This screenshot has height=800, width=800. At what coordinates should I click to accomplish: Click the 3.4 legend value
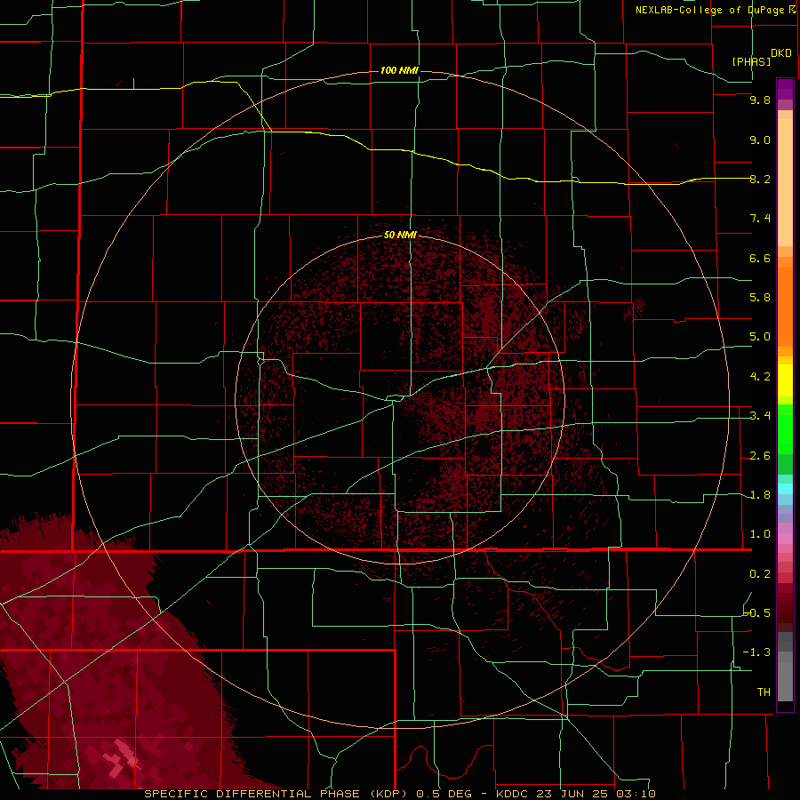click(x=760, y=416)
